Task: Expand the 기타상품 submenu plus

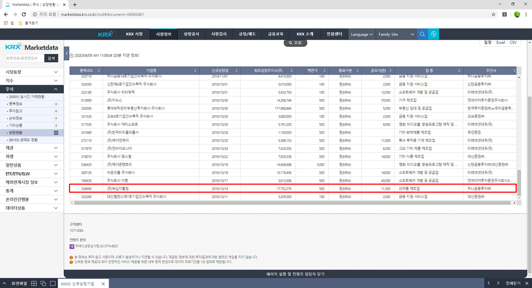Action: click(x=56, y=125)
